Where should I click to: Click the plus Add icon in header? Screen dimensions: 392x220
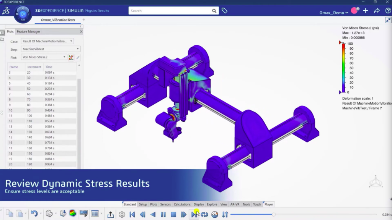point(366,11)
